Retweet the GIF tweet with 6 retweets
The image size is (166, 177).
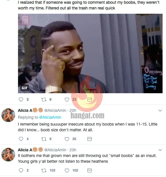(44, 100)
